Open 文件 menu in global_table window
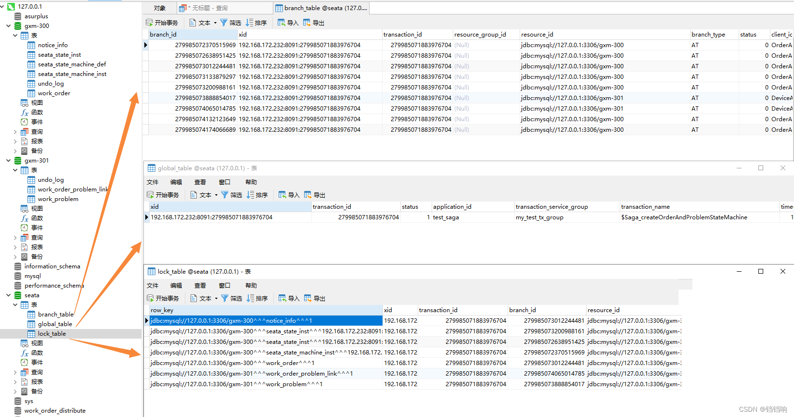Image resolution: width=794 pixels, height=417 pixels. (x=153, y=182)
